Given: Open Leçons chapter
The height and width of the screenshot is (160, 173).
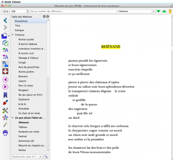Looking at the screenshot, I should 22,81.
